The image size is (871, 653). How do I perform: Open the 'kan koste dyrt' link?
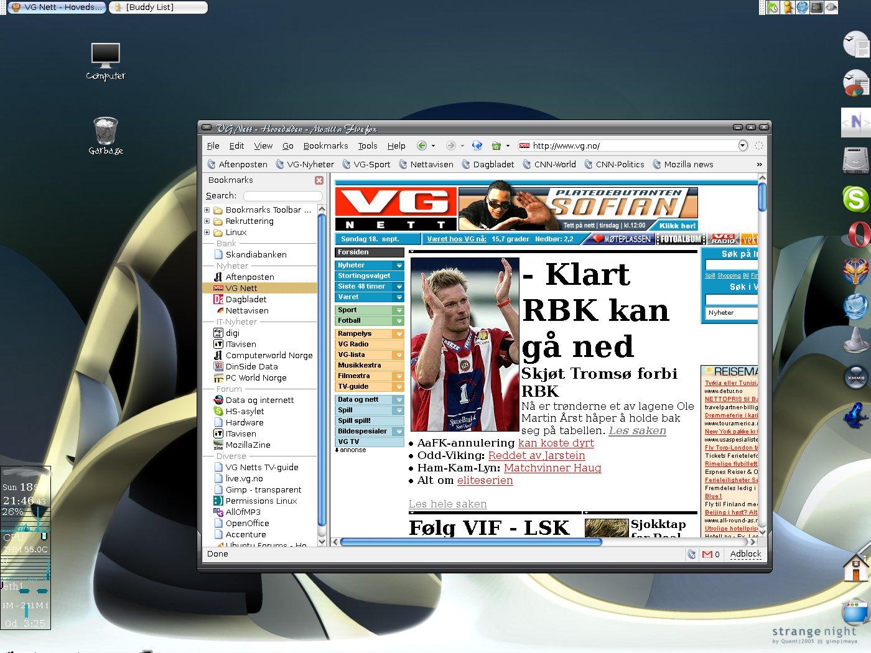pyautogui.click(x=556, y=443)
